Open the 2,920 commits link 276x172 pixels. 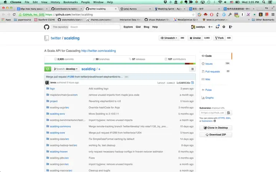click(x=64, y=59)
